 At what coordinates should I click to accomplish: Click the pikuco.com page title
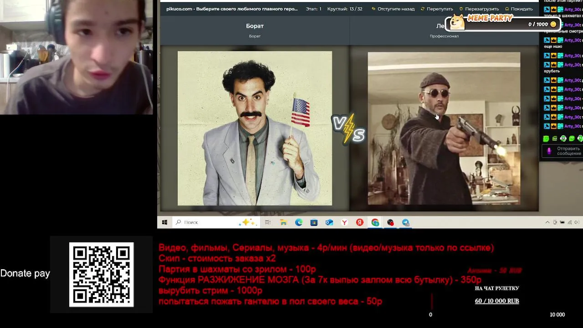click(x=232, y=9)
